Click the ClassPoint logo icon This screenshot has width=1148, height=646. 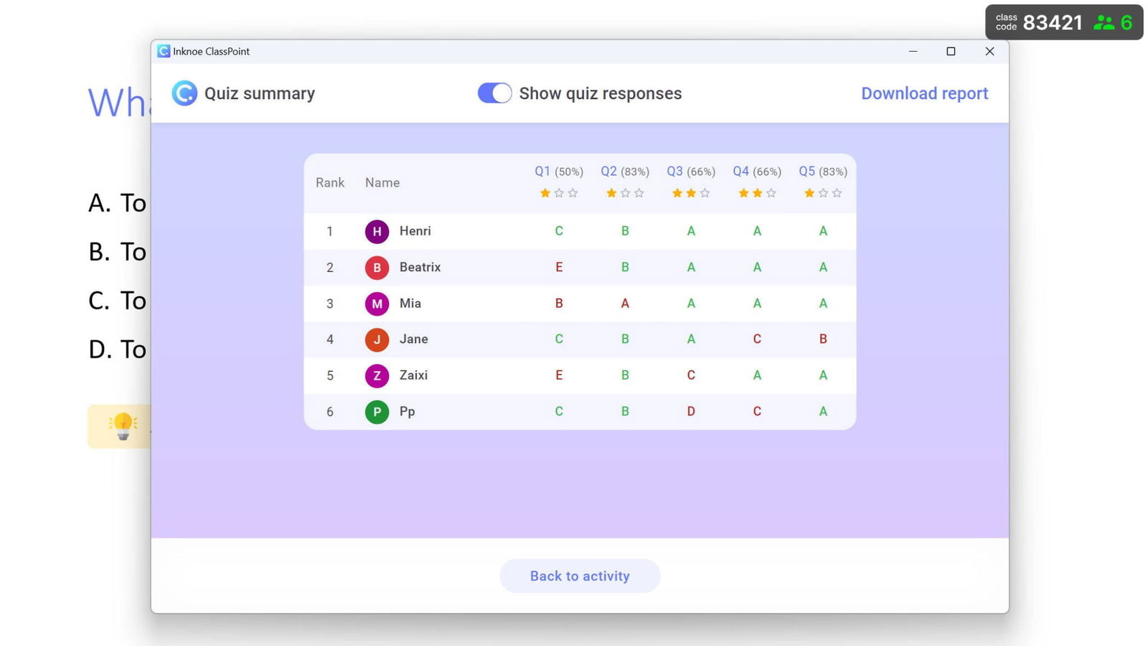pyautogui.click(x=184, y=93)
